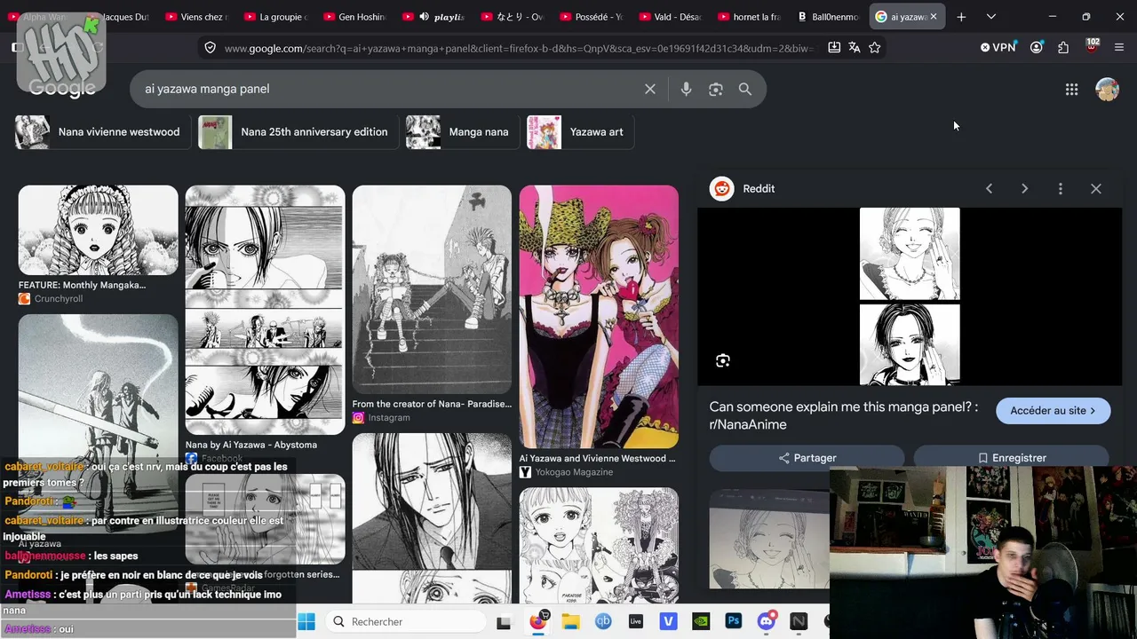Open the Reddit source name in preview header
The height and width of the screenshot is (639, 1137).
759,188
